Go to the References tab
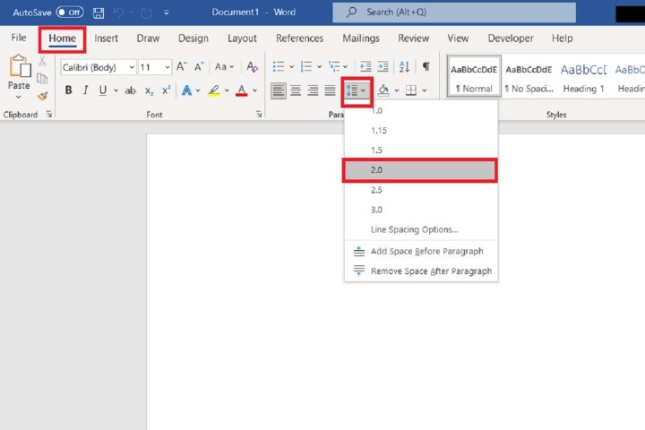The height and width of the screenshot is (430, 645). click(x=299, y=39)
